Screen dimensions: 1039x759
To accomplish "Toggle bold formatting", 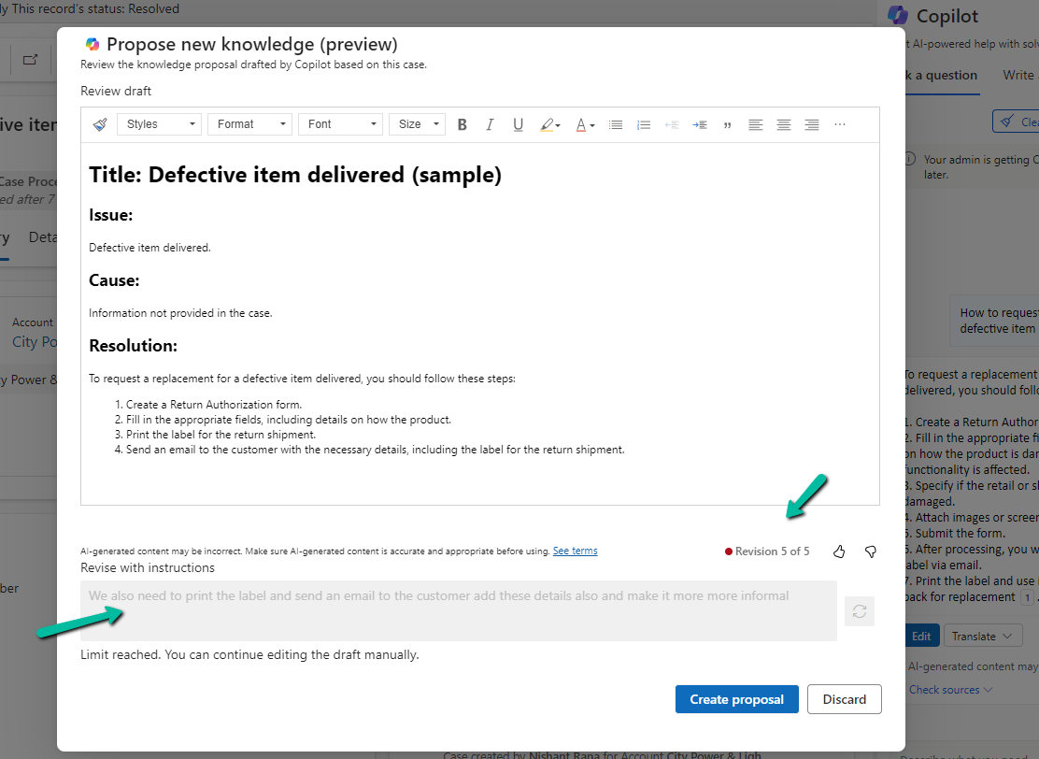I will (462, 124).
